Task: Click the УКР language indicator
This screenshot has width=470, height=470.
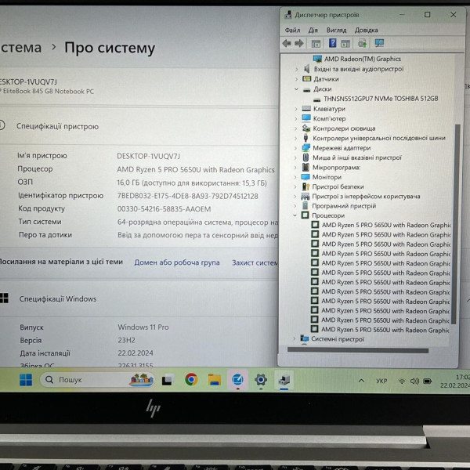Action: point(381,381)
